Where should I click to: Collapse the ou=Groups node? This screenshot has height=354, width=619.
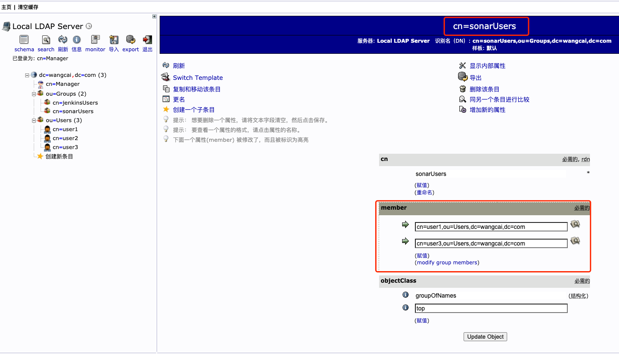click(33, 94)
